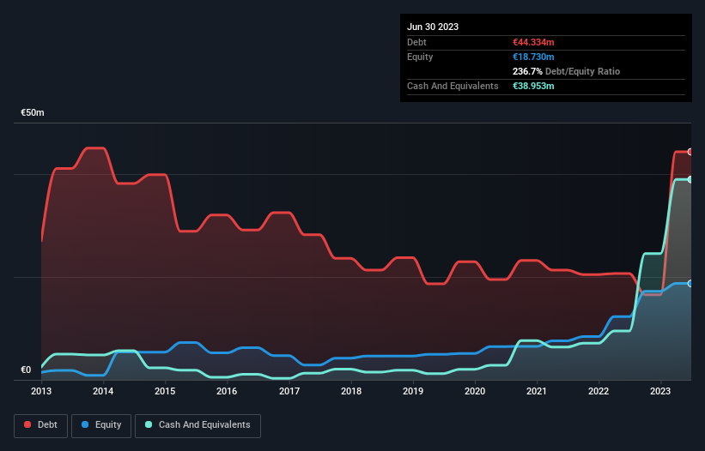Select the 2015 x-axis label
The width and height of the screenshot is (705, 451).
pos(165,391)
